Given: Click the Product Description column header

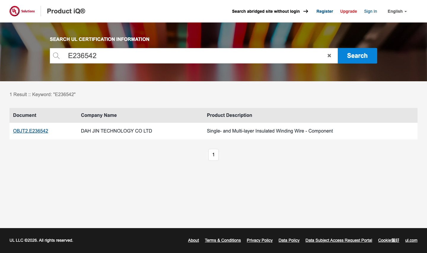Looking at the screenshot, I should 230,115.
